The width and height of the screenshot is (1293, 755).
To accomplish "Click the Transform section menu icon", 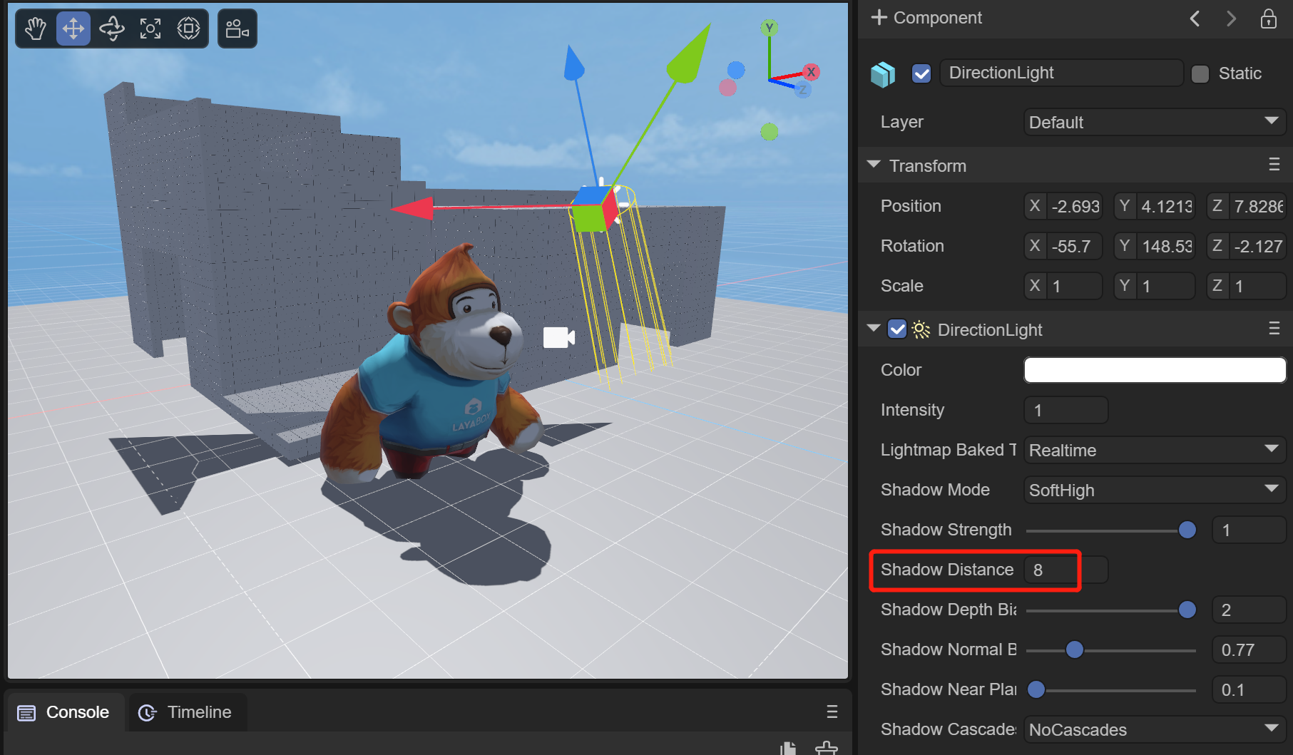I will coord(1274,165).
